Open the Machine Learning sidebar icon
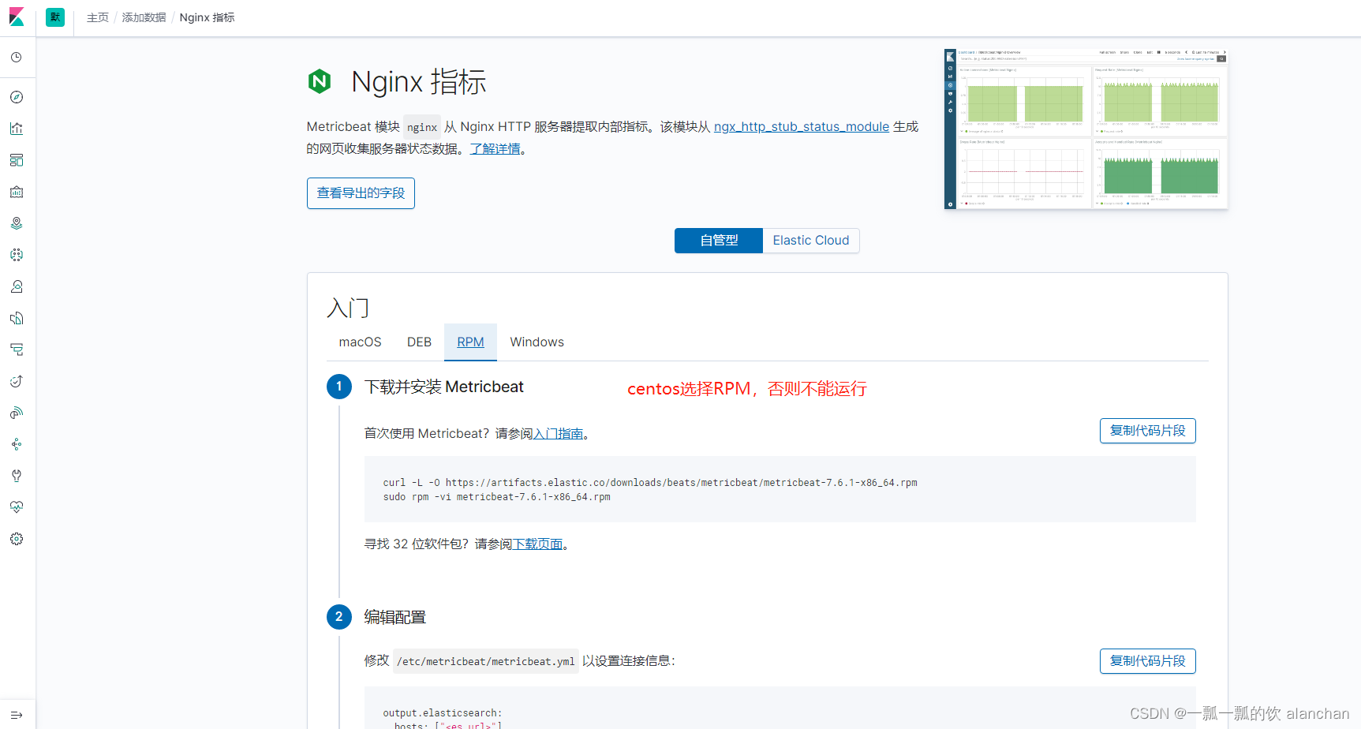This screenshot has width=1361, height=729. (16, 254)
